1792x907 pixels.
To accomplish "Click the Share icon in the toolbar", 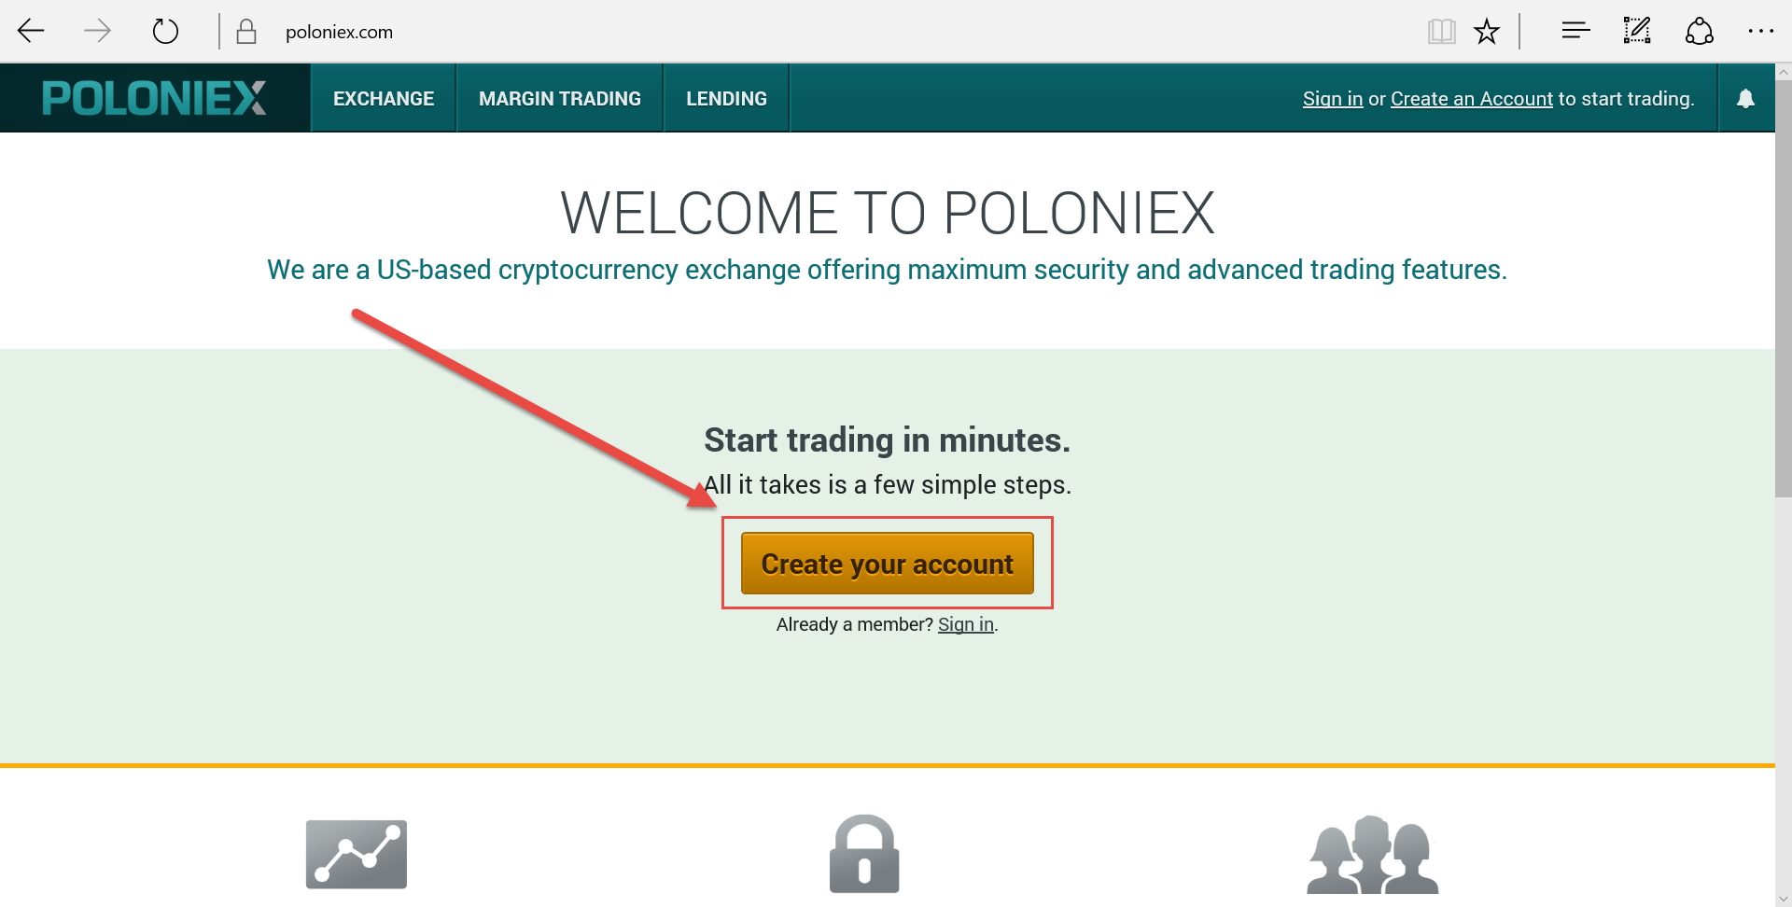I will coord(1699,32).
